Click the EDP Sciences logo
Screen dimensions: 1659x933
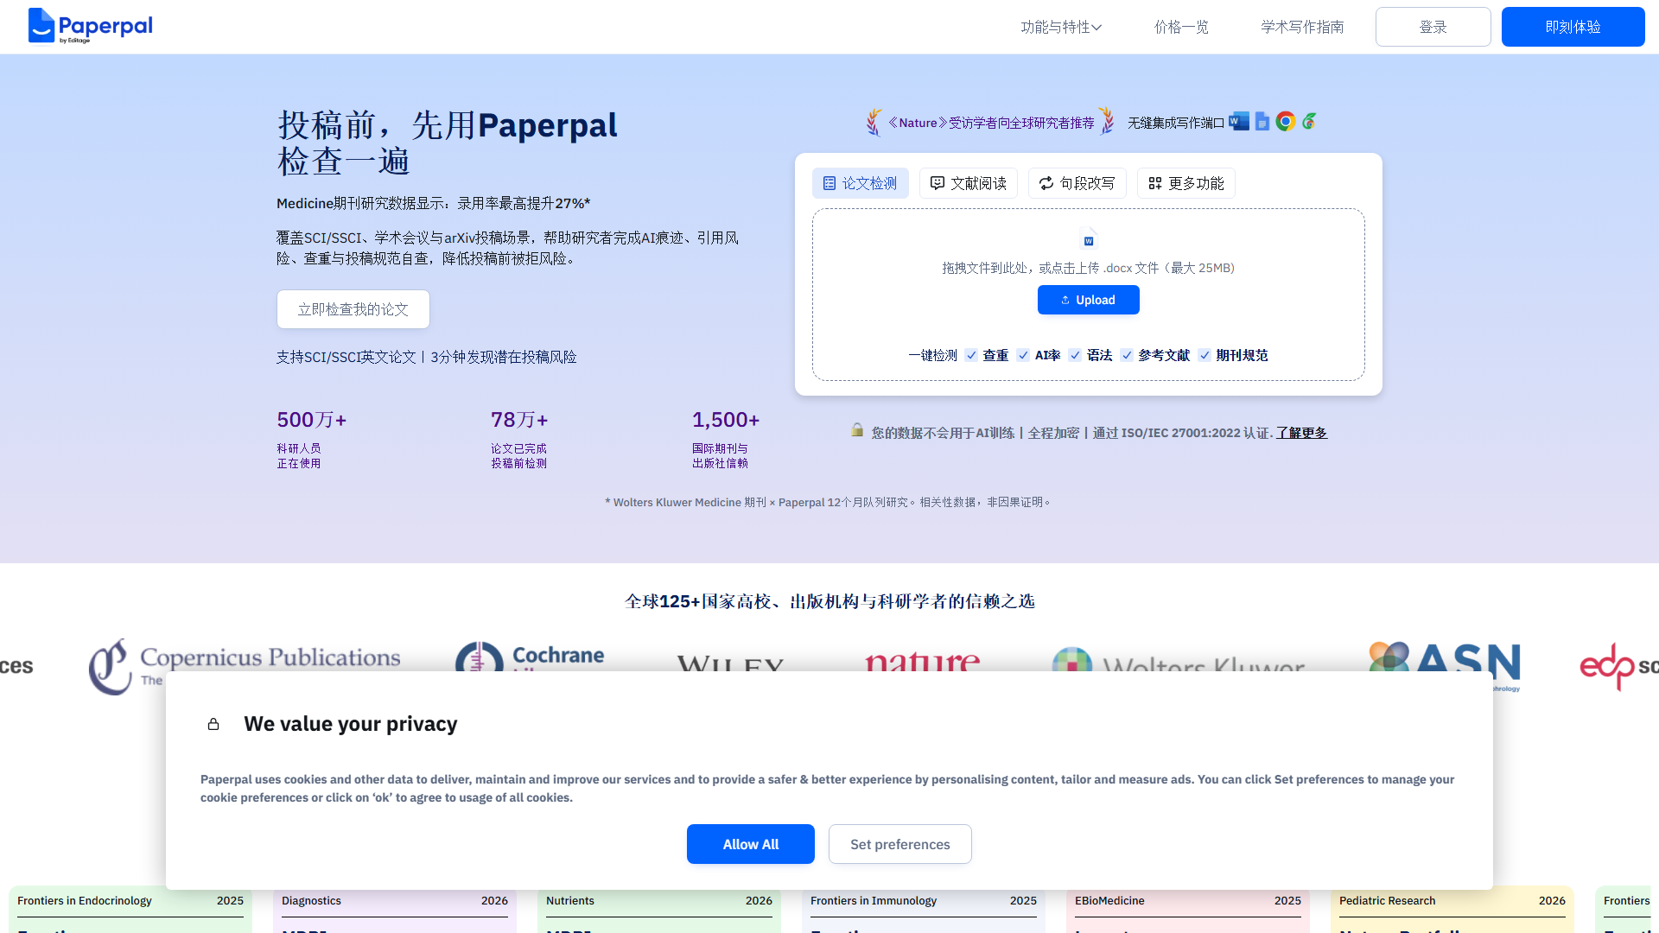click(x=1618, y=665)
